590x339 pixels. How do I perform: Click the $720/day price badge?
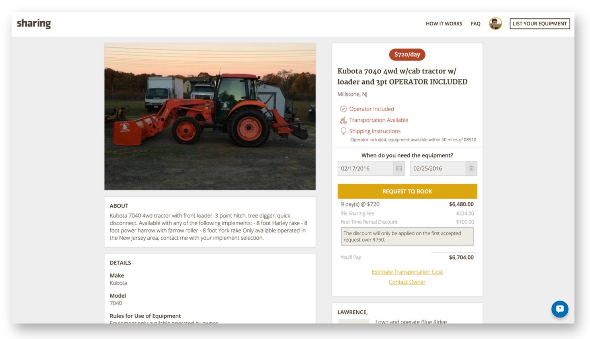click(407, 54)
